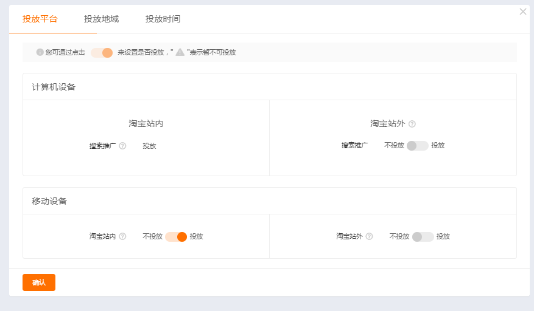The height and width of the screenshot is (311, 534).
Task: Click help icon beside computer 淘宝站外 heading
Action: point(412,124)
